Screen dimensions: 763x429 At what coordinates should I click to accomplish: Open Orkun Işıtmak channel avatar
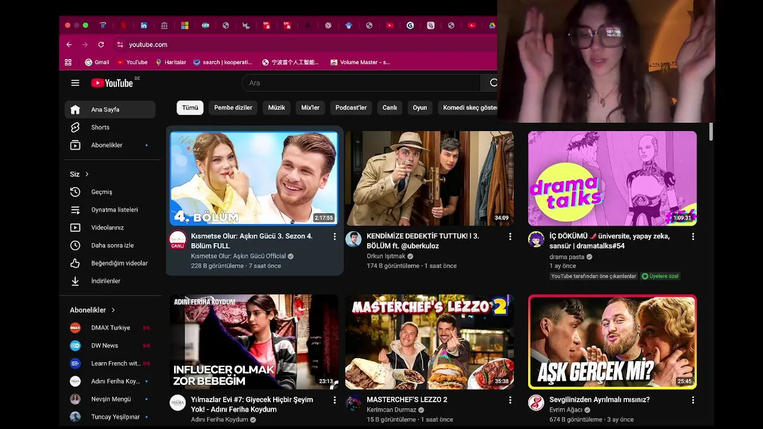click(x=353, y=240)
